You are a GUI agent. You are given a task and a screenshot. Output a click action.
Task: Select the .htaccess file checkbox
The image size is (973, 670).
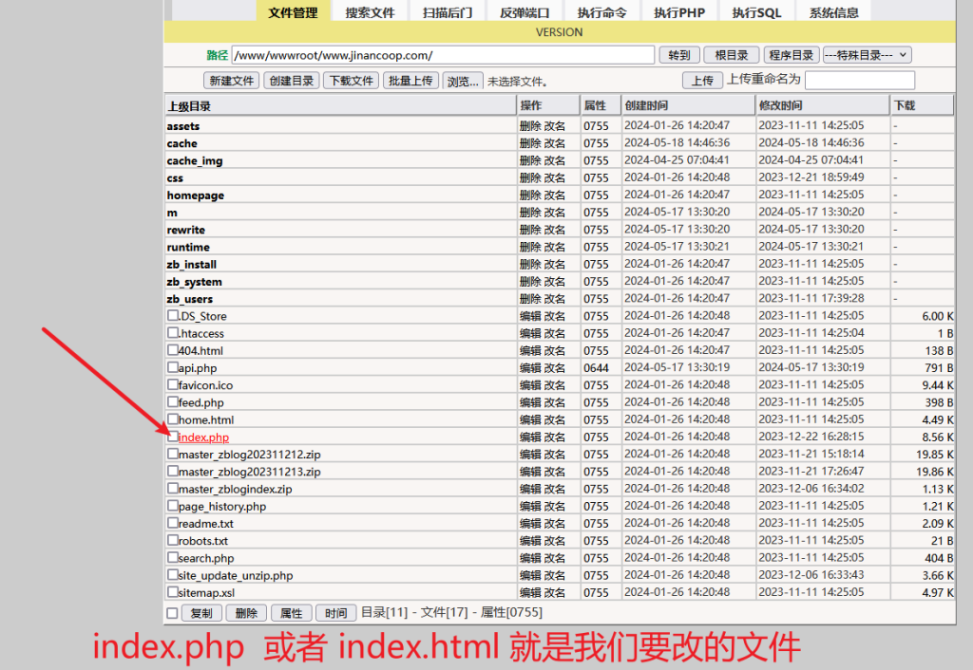(173, 333)
